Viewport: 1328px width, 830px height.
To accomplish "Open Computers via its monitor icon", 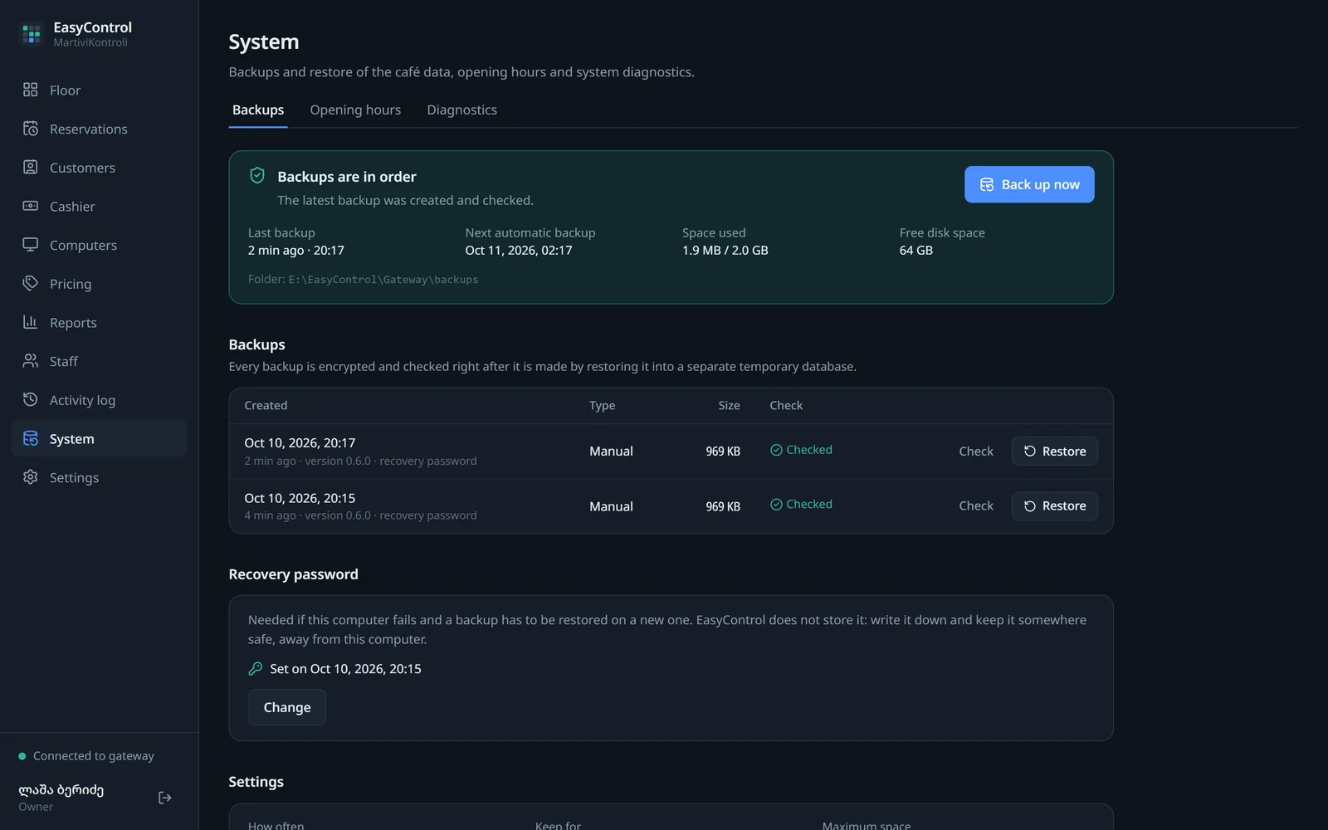I will point(31,245).
